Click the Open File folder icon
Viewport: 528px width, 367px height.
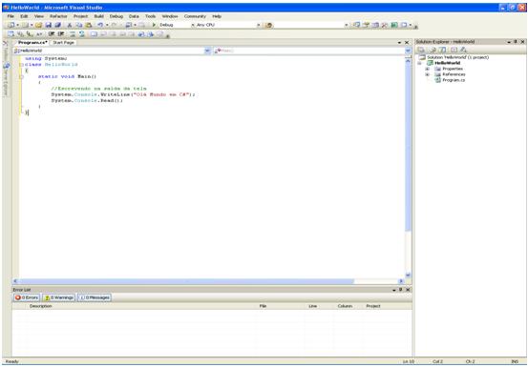(x=38, y=25)
